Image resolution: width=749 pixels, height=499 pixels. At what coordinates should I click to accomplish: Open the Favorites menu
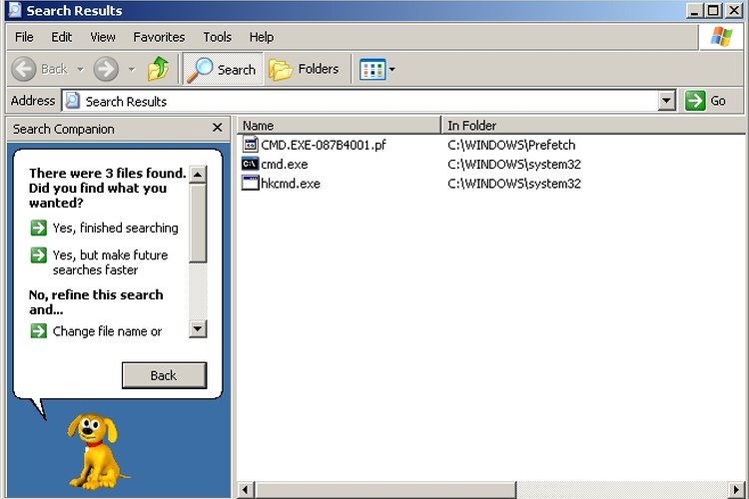click(x=159, y=37)
